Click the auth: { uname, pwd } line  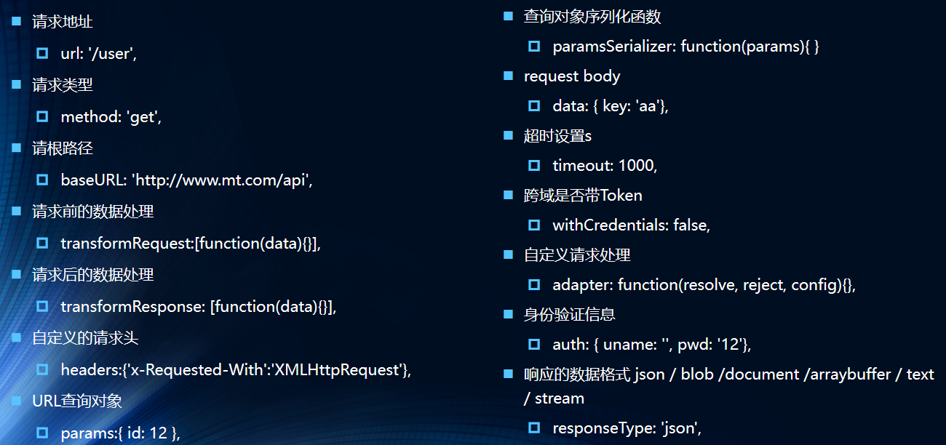(x=652, y=345)
